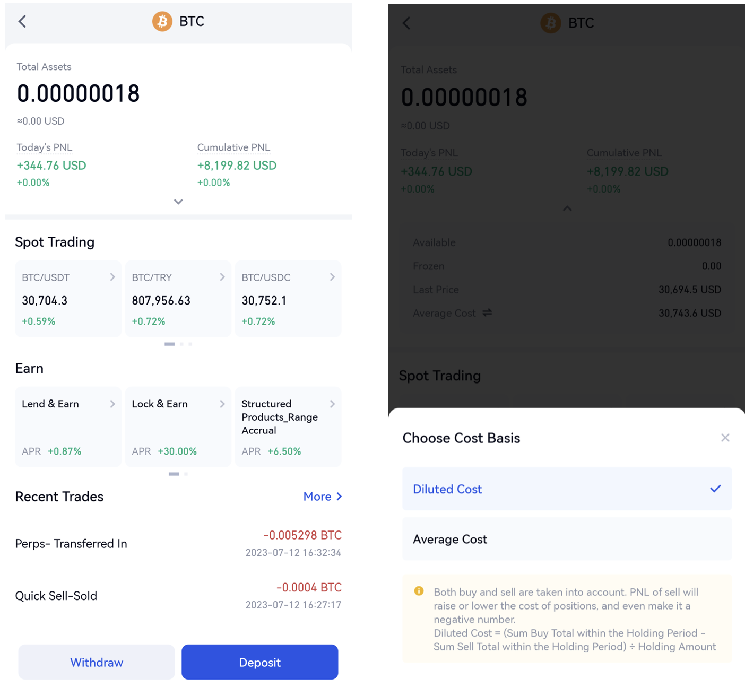Tap the back arrow on the light BTC page
This screenshot has height=696, width=745.
(x=22, y=22)
